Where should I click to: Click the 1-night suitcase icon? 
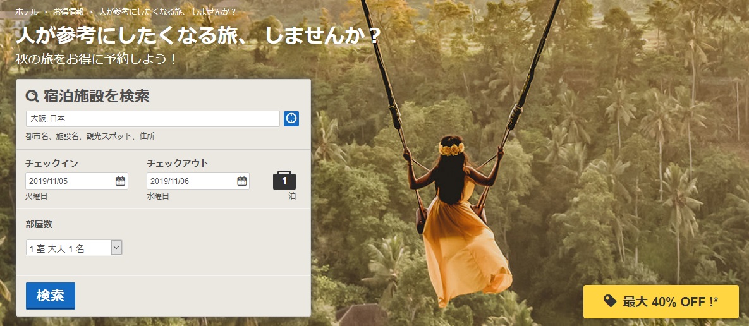click(284, 181)
